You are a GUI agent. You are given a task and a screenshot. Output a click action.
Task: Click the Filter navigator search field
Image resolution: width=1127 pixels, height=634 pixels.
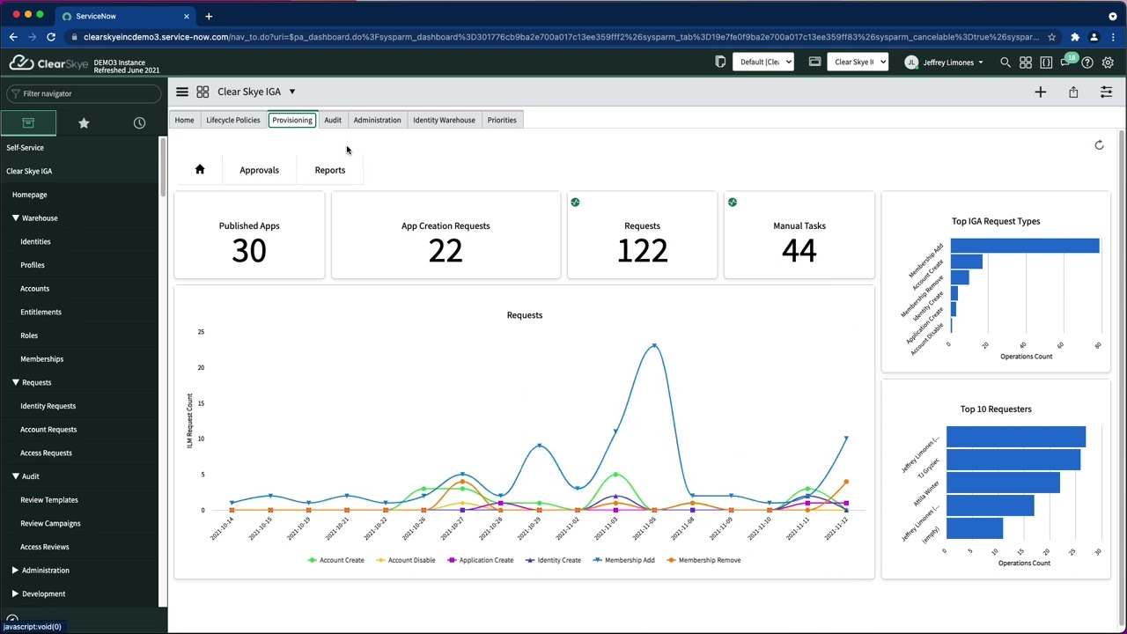tap(84, 93)
